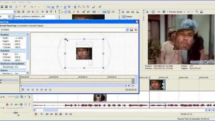Select the Envelope Edit tool
Image resolution: width=215 pixels, height=121 pixels.
point(79,7)
